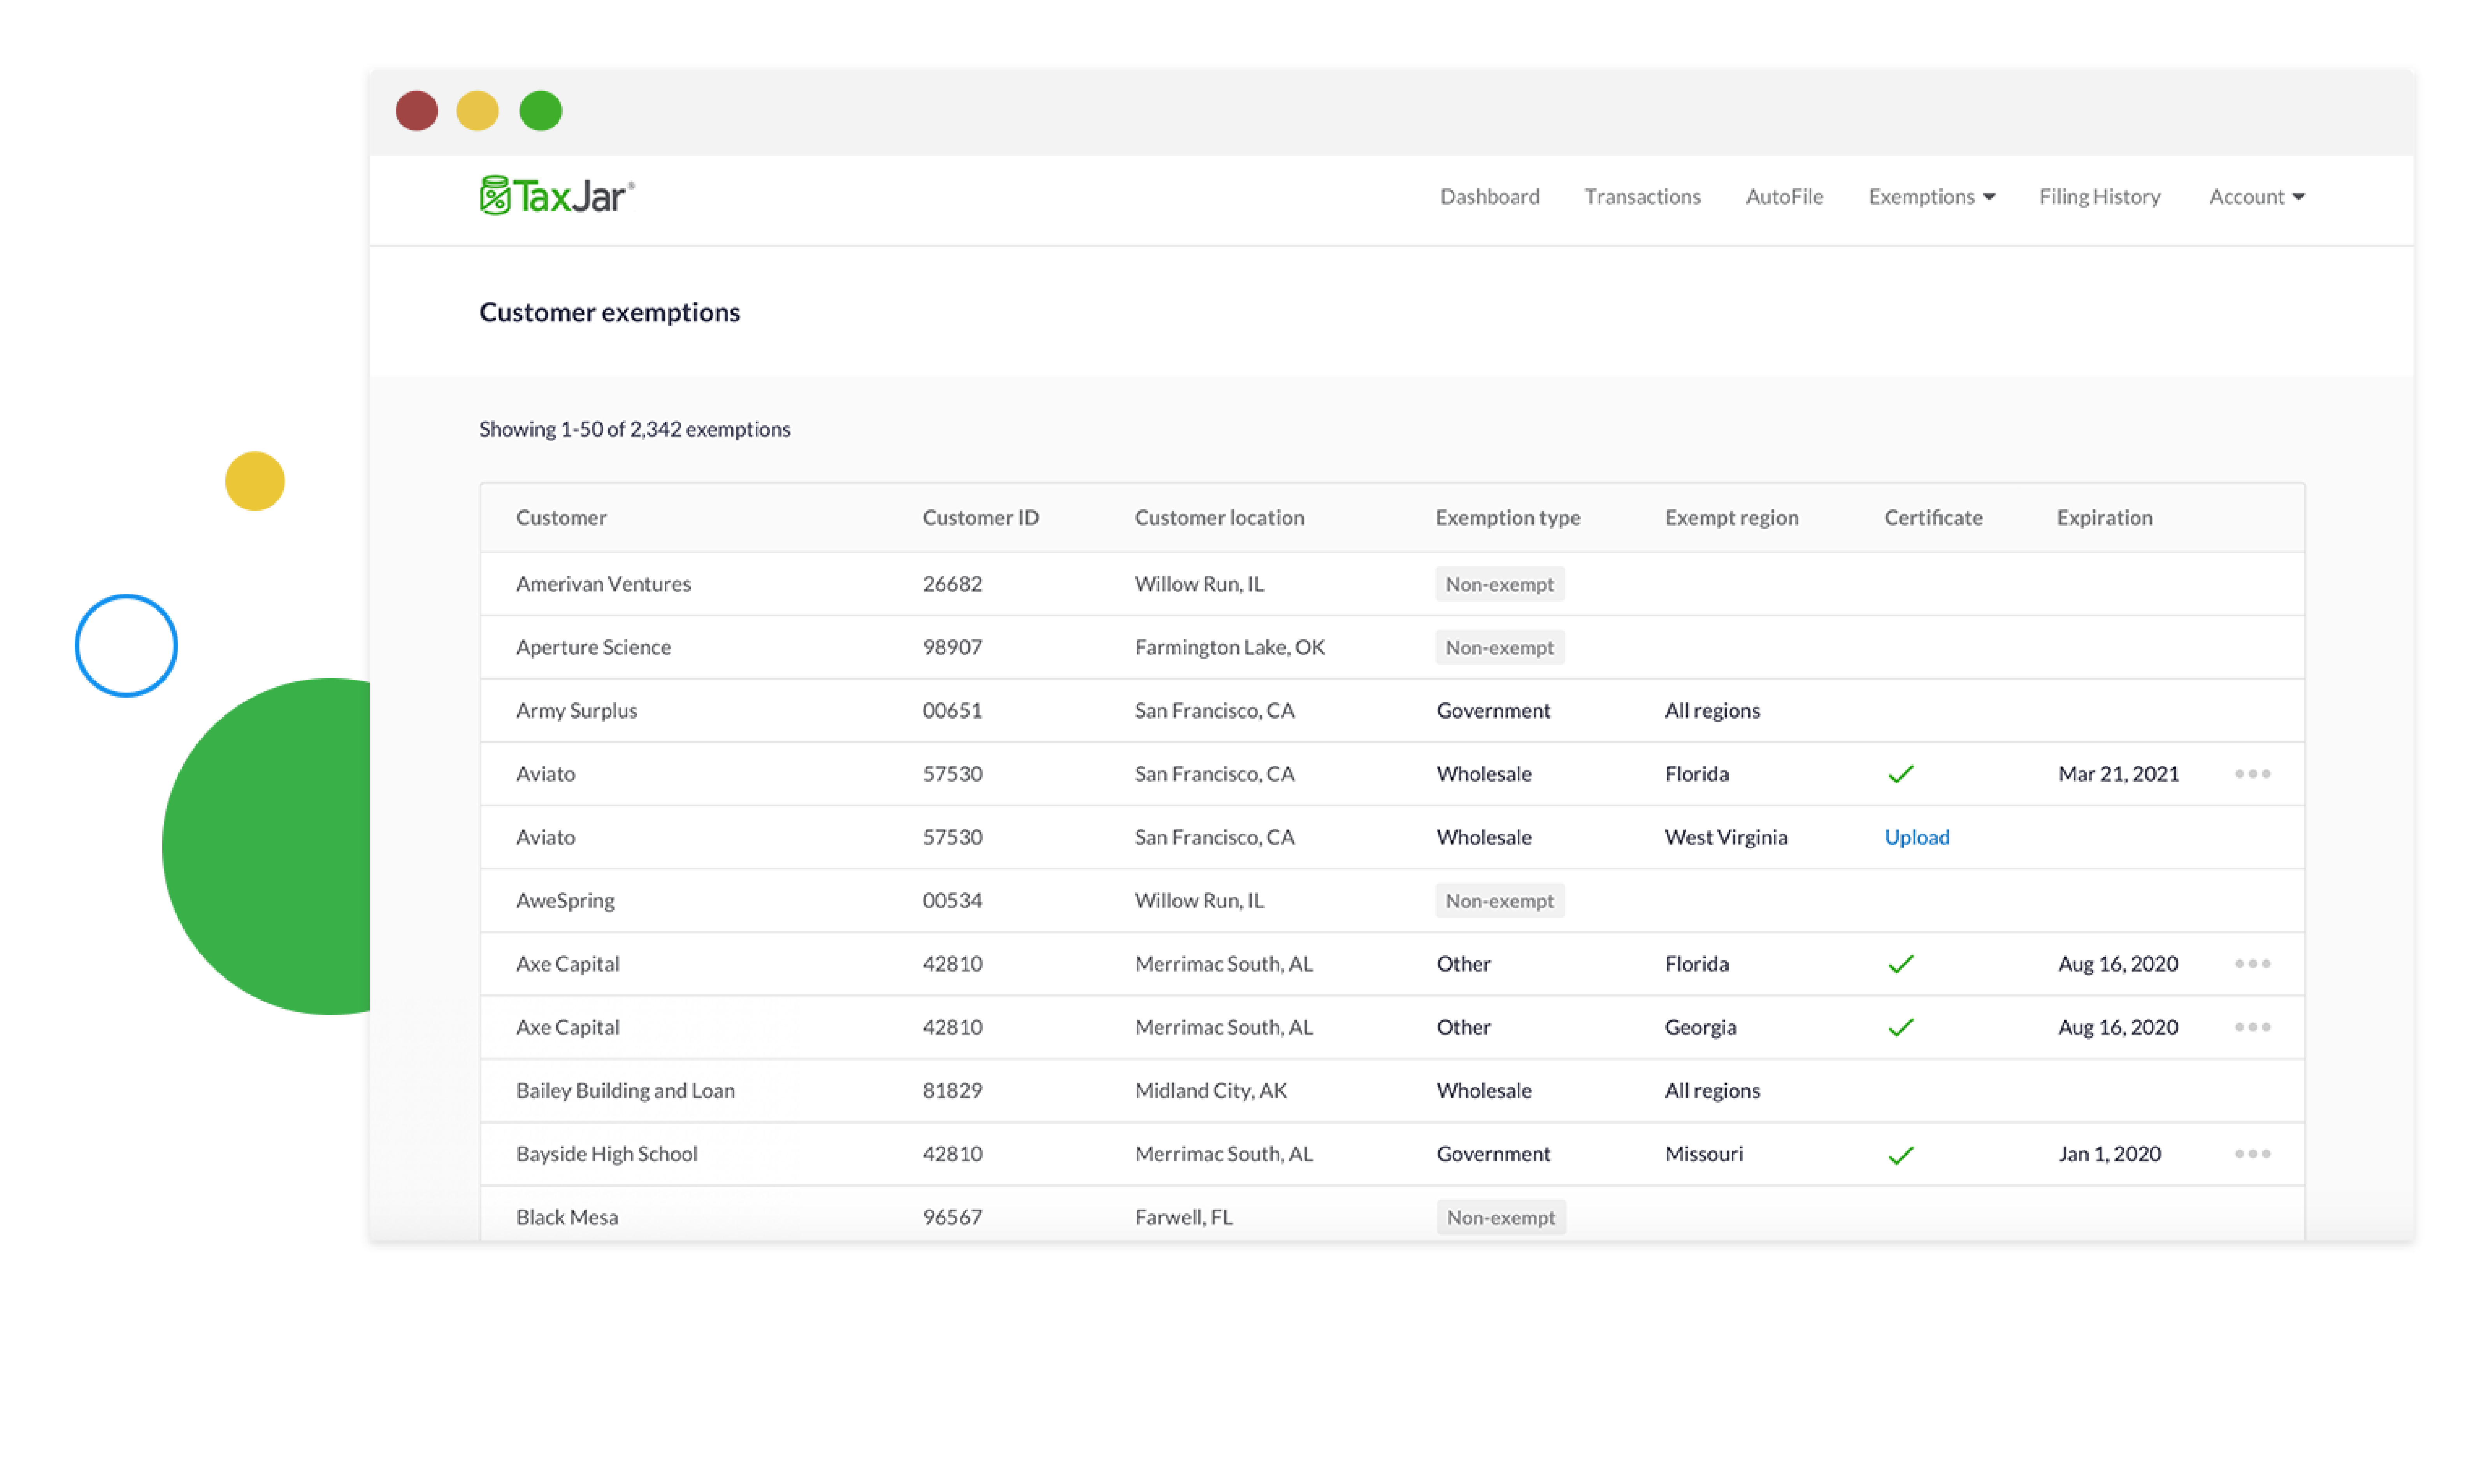Click the Customer exemptions page heading
2465x1484 pixels.
coord(609,312)
